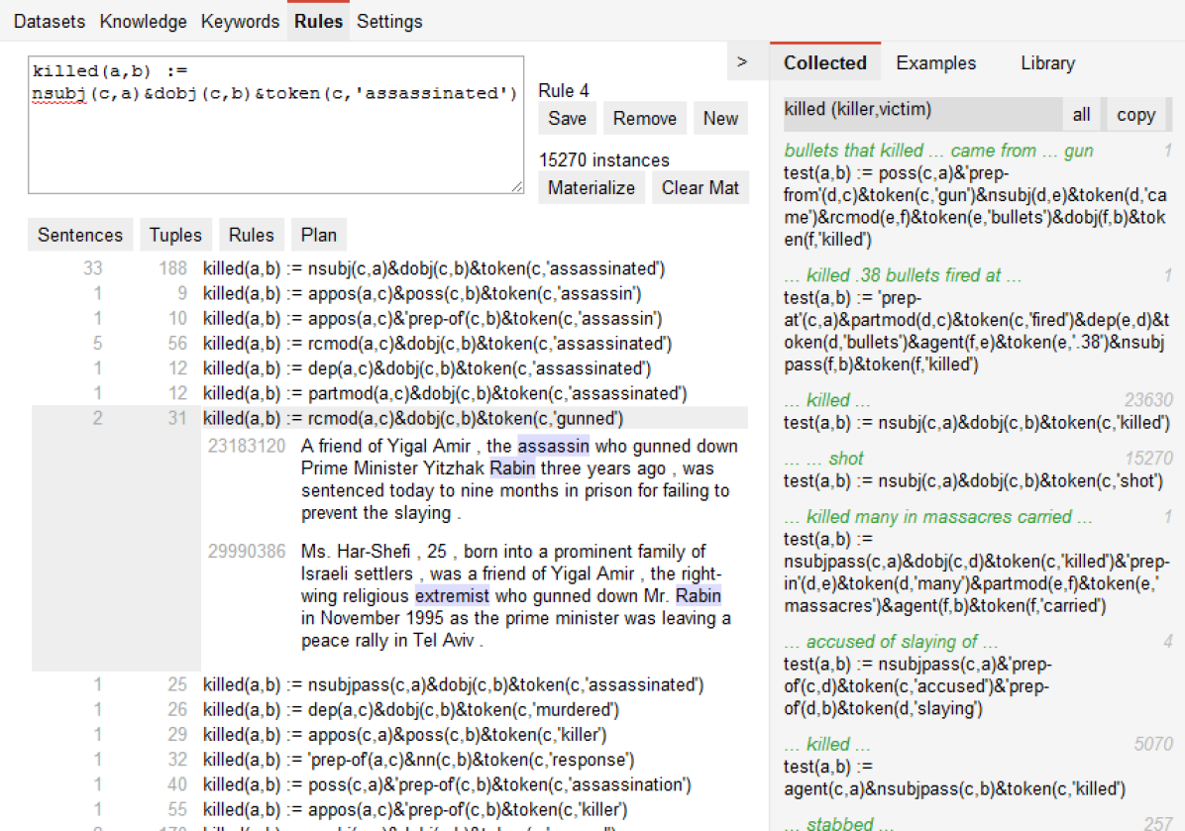The width and height of the screenshot is (1185, 831).
Task: Remove the current rule
Action: [x=644, y=119]
